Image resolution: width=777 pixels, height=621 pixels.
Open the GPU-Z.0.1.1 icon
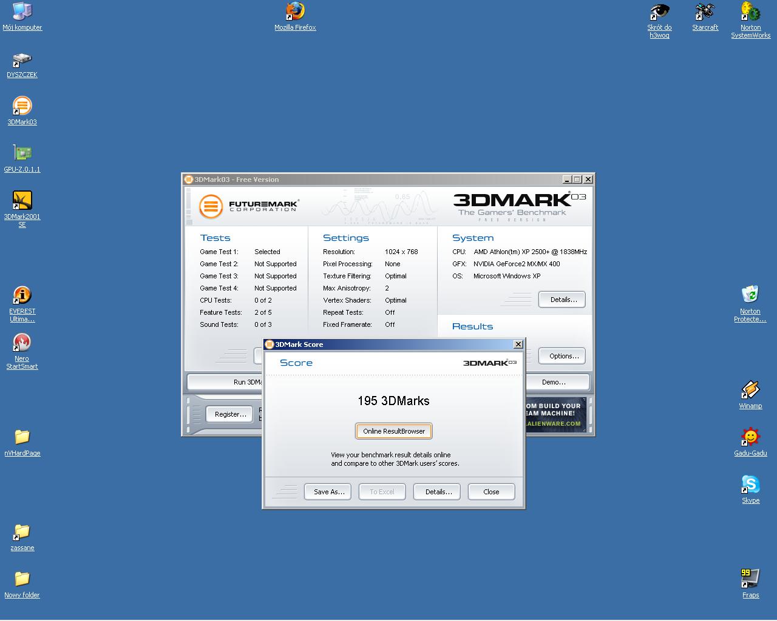click(x=22, y=158)
